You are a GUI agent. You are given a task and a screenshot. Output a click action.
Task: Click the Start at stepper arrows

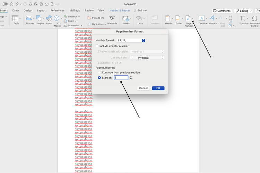pos(131,78)
